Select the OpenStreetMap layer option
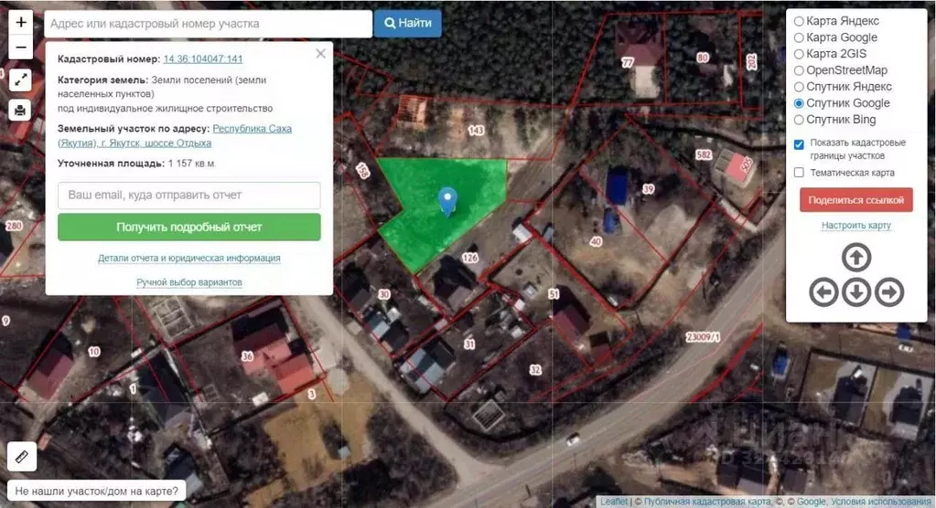Screen dimensions: 936x508 tap(799, 70)
